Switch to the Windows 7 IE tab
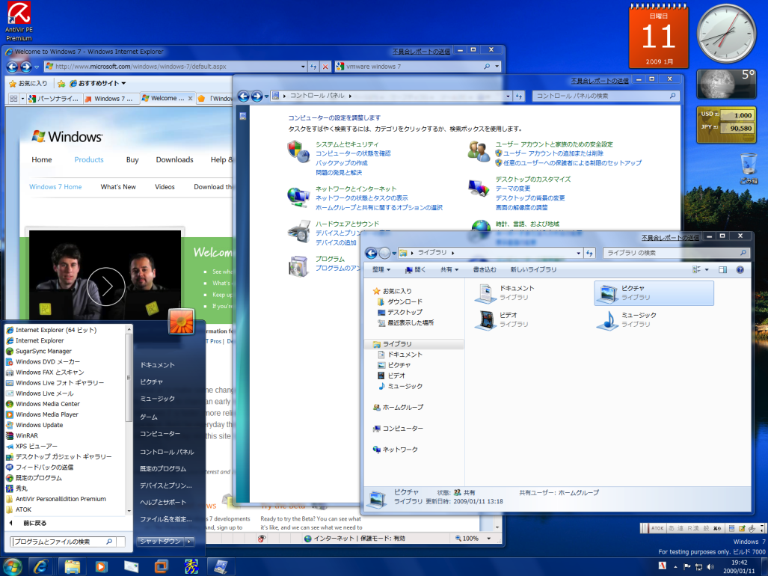768x576 pixels. (x=110, y=99)
